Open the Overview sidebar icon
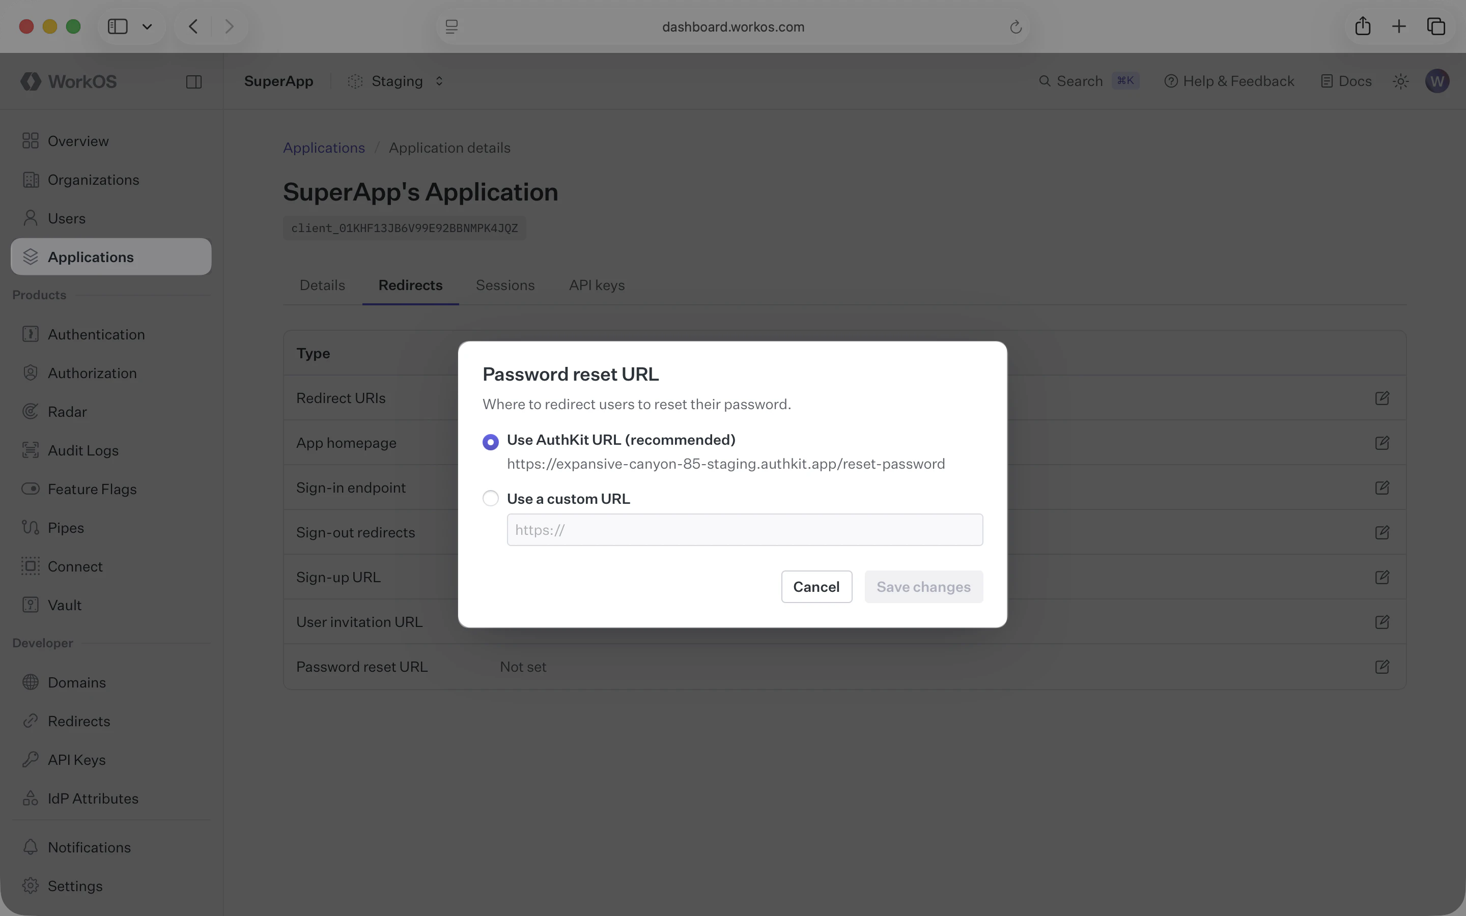The height and width of the screenshot is (916, 1466). (x=31, y=140)
